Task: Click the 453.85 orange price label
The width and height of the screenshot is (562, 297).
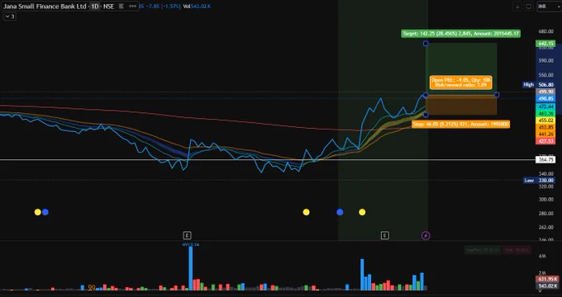Action: [x=545, y=127]
